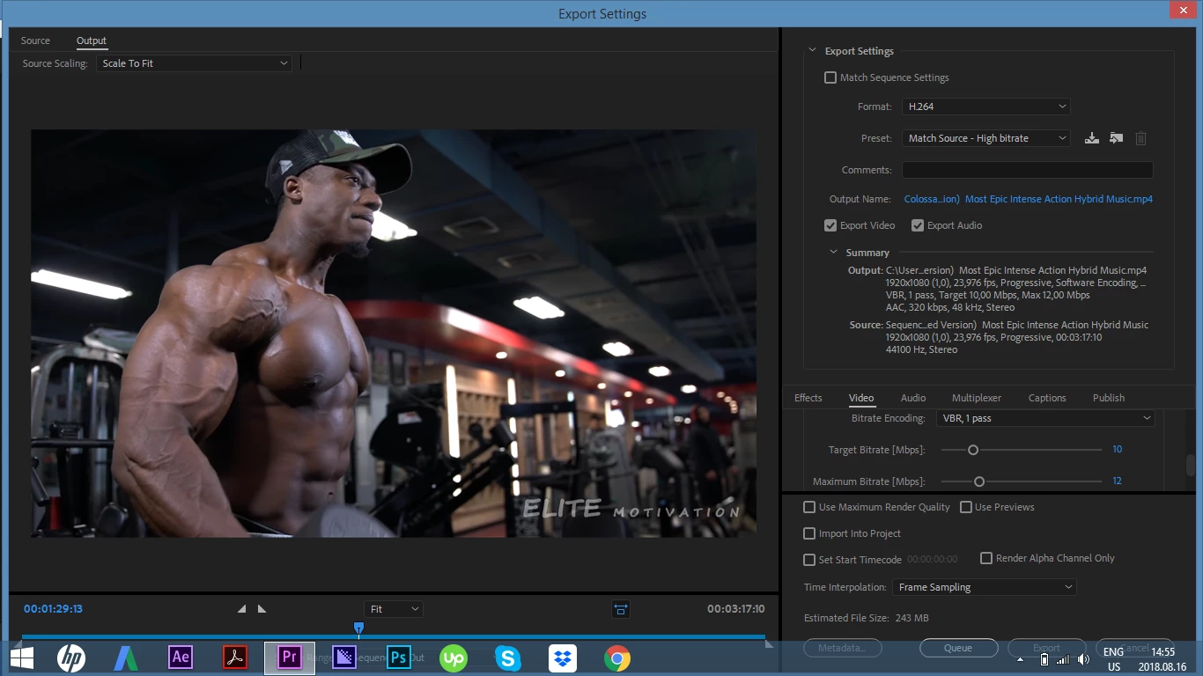Open the Captions tab
Image resolution: width=1203 pixels, height=676 pixels.
click(x=1047, y=398)
